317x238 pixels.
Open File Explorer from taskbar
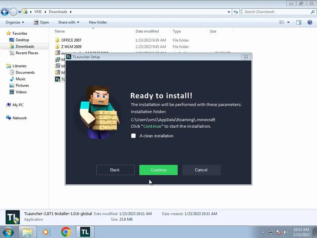coord(28,232)
